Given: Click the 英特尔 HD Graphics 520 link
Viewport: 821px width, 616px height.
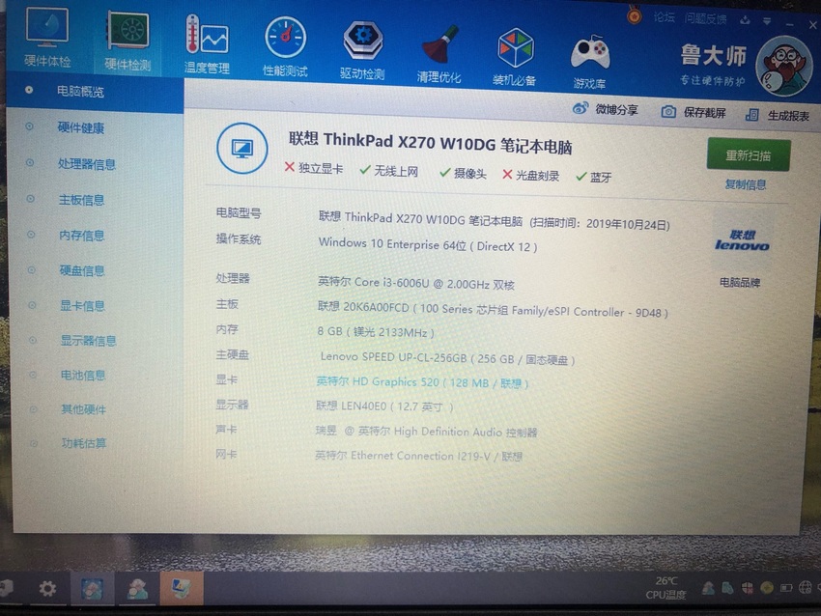Looking at the screenshot, I should pyautogui.click(x=422, y=382).
